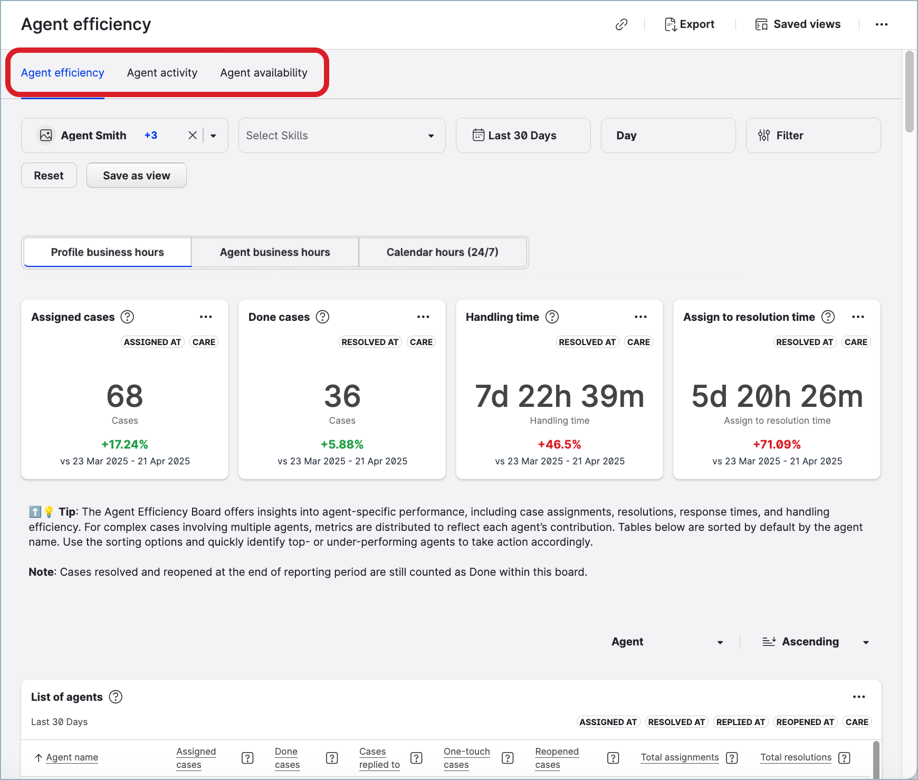Open the Agent sort-by dropdown
The height and width of the screenshot is (780, 918).
coord(666,642)
